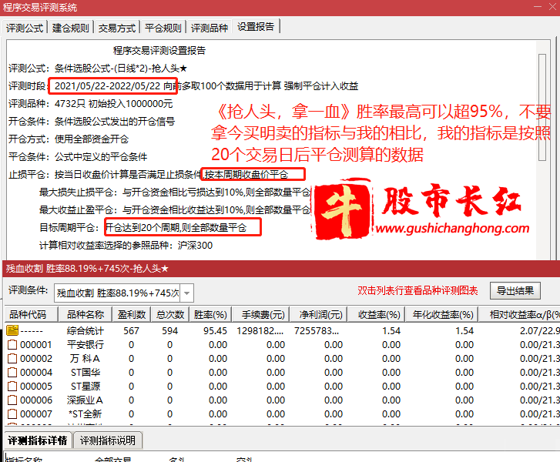Open the 建仓规则 tab
The height and width of the screenshot is (462, 560).
click(x=71, y=28)
